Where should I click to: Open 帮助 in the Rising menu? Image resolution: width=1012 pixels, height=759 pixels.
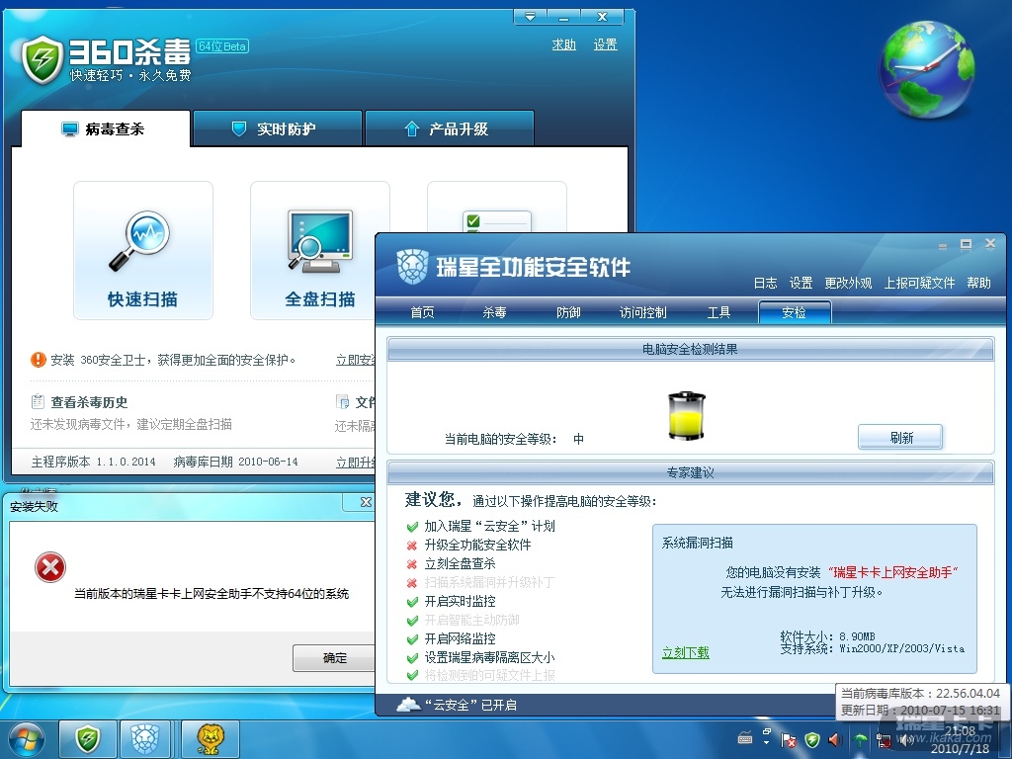978,283
